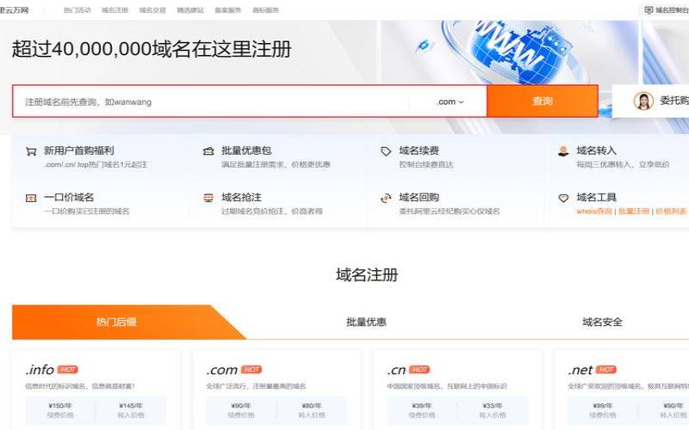Select the .info domain card title
689x430 pixels.
coord(40,370)
